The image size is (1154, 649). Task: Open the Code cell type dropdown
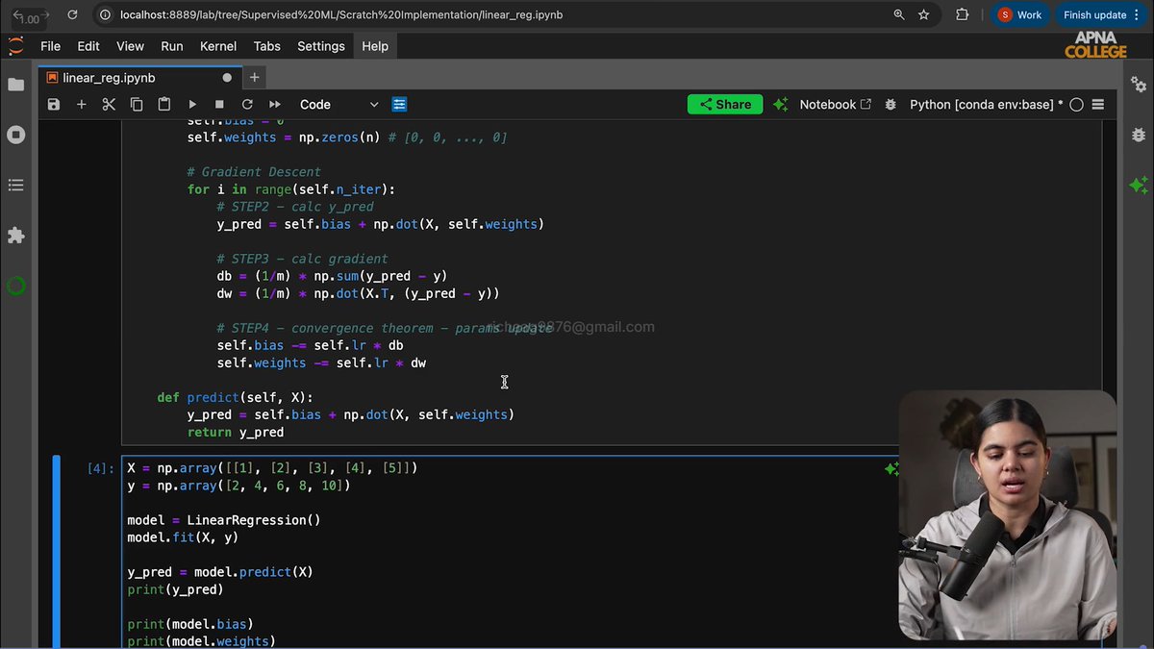[x=339, y=105]
